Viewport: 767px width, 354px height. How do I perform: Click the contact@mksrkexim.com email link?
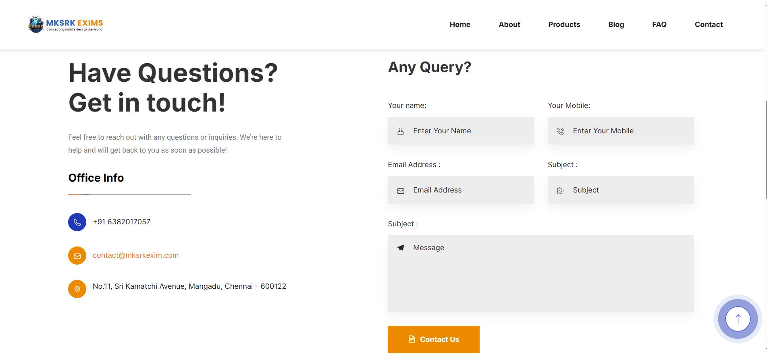click(135, 255)
